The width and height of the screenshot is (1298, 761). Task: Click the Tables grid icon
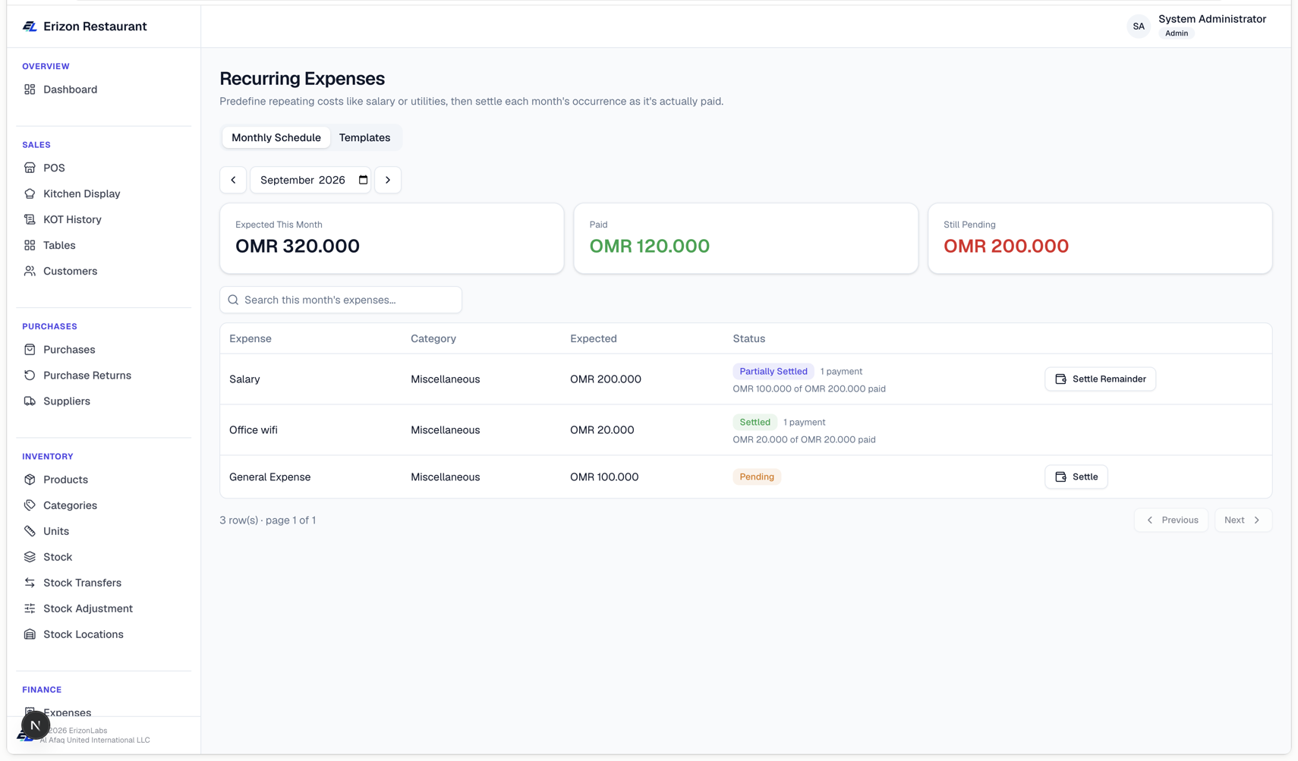[x=30, y=245]
